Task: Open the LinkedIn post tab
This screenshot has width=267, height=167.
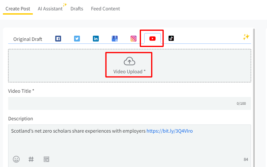Action: [x=96, y=39]
